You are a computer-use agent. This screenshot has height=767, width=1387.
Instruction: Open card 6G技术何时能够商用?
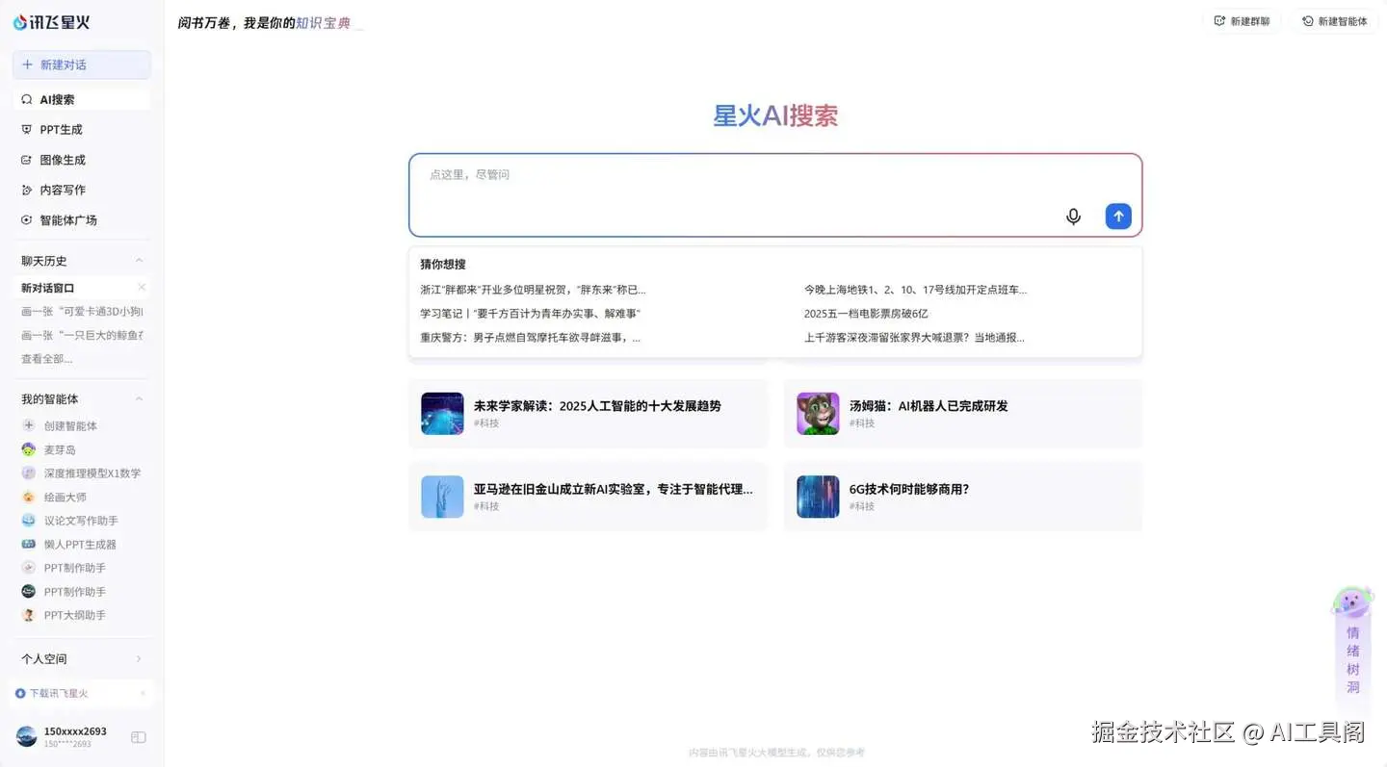click(963, 497)
